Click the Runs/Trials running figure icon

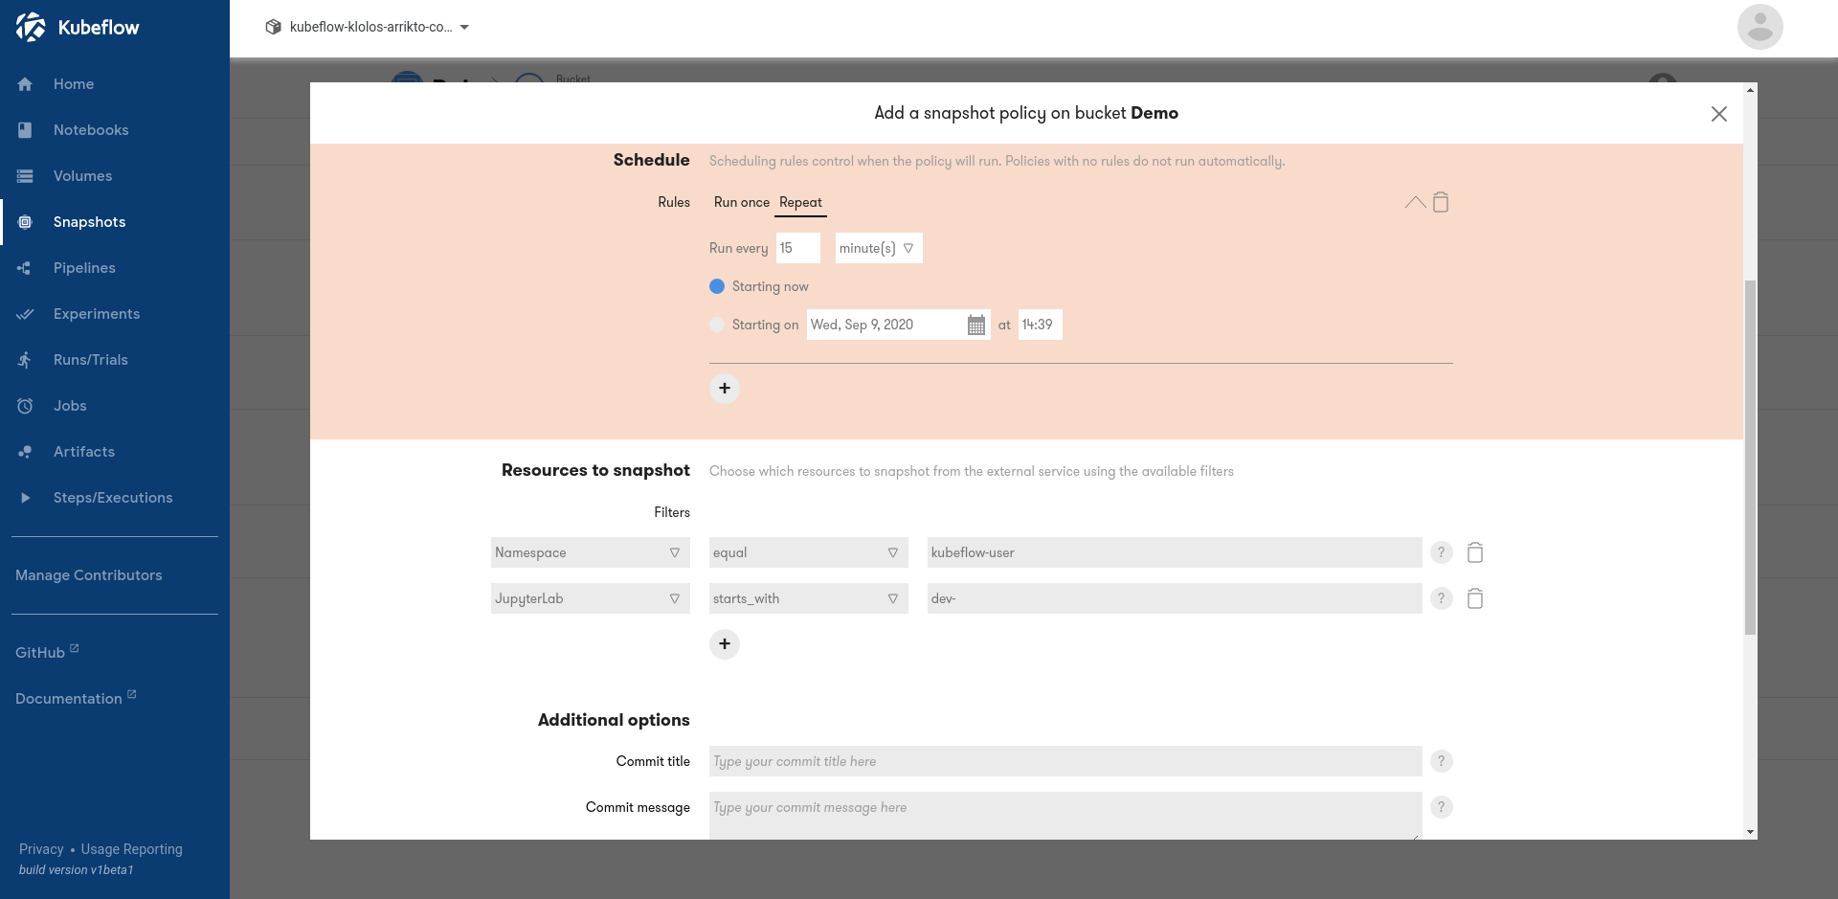(25, 360)
